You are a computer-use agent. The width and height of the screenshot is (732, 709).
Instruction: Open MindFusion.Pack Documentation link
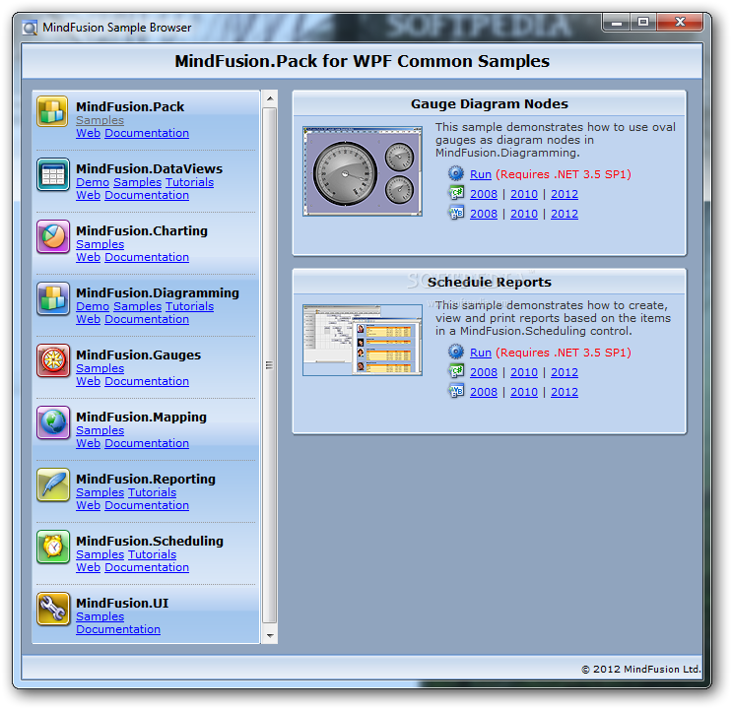(x=147, y=133)
